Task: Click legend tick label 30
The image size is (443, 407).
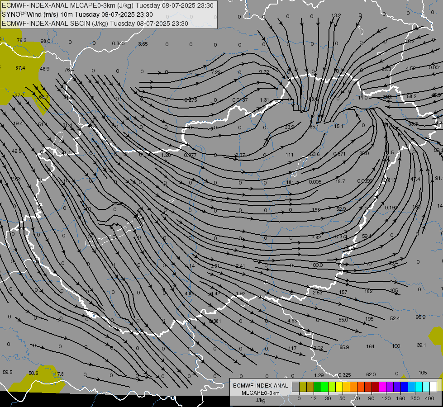Action: (328, 398)
